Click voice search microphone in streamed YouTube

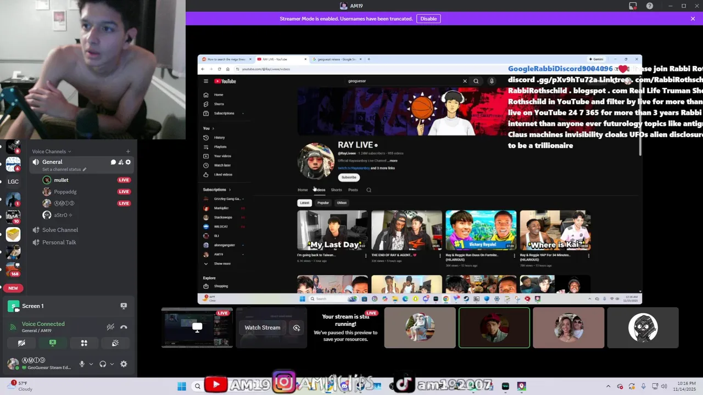(x=492, y=81)
